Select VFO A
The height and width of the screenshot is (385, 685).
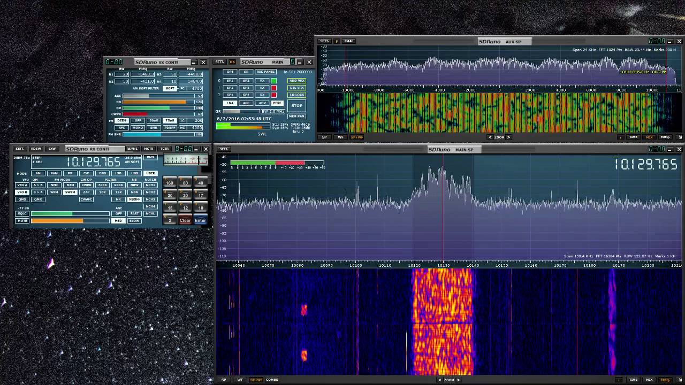[22, 185]
